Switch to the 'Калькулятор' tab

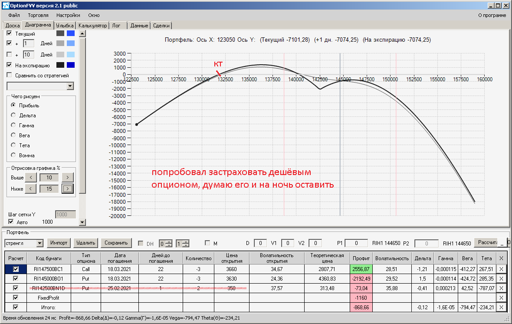click(x=92, y=26)
